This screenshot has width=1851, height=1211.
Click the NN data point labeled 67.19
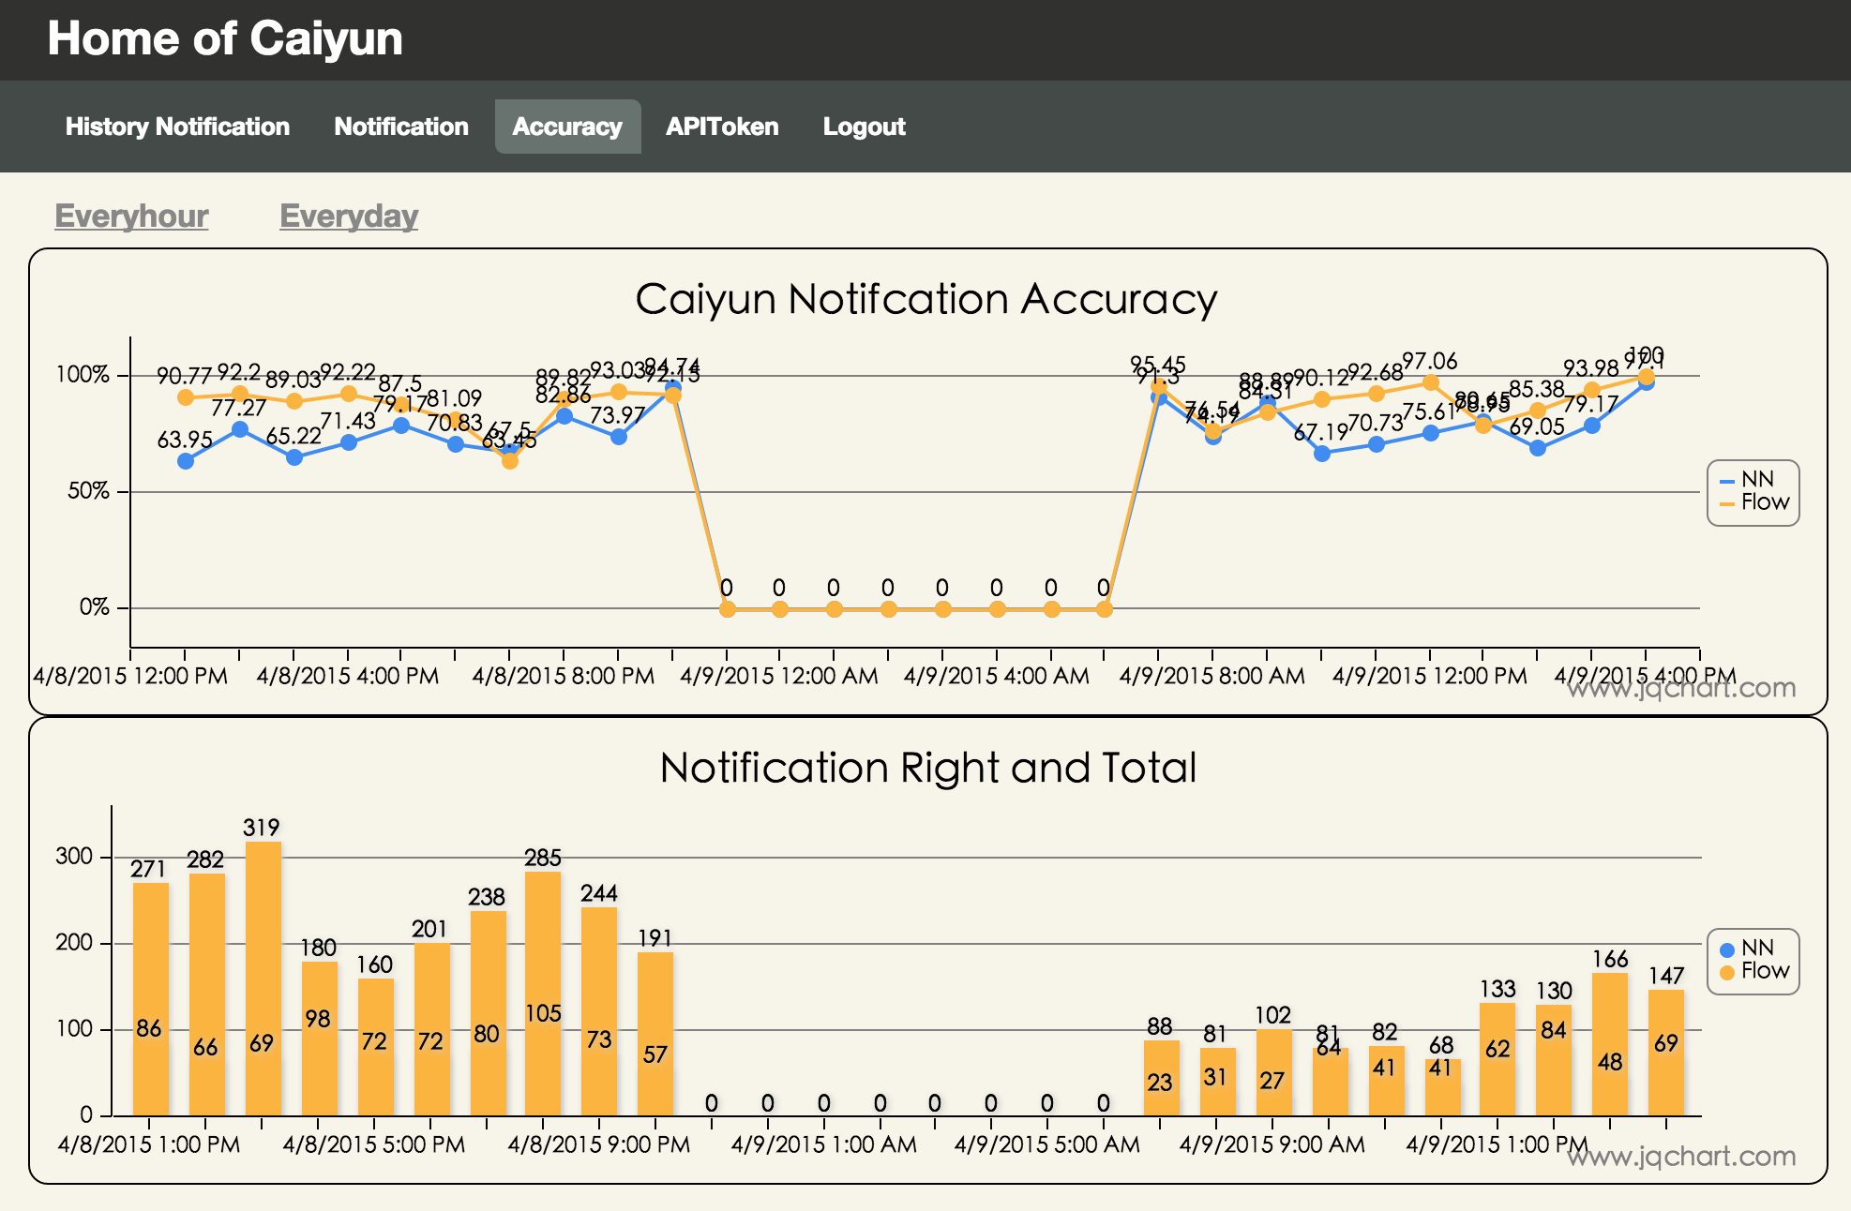pyautogui.click(x=1322, y=454)
